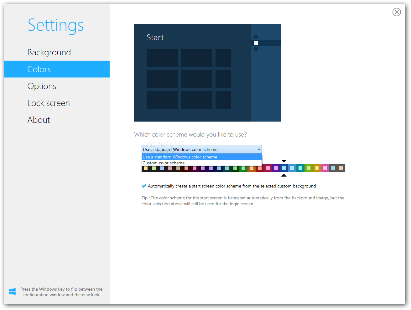Screen dimensions: 411x310
Task: Pick the black swatch with blue accent
Action: (x=162, y=168)
